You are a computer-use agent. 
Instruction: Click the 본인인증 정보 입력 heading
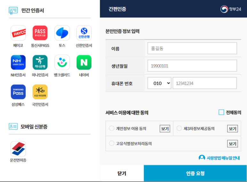(122, 31)
